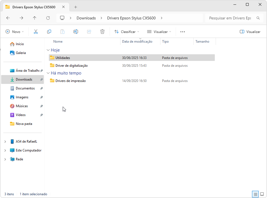
Task: Close the Drivers Epson Stylus CX5600 tab
Action: [63, 7]
